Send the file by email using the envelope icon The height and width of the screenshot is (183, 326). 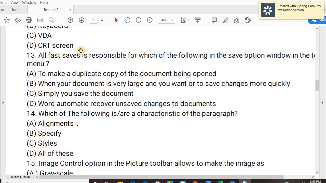tap(40, 20)
